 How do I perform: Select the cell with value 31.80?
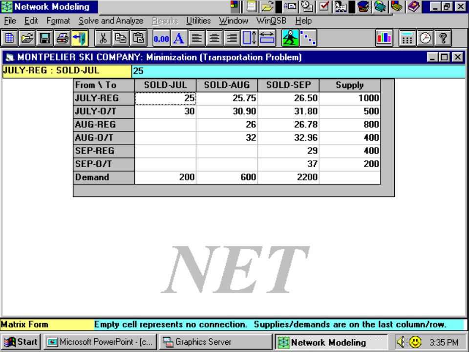tap(288, 111)
